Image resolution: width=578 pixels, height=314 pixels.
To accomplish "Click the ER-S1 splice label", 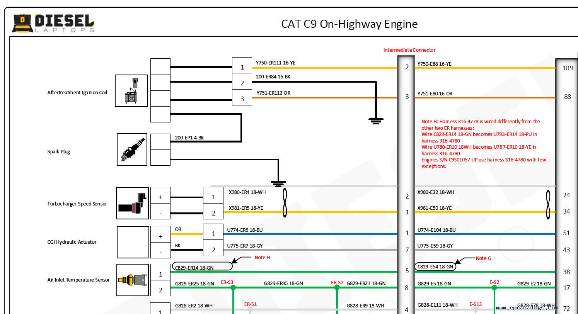I will [251, 304].
